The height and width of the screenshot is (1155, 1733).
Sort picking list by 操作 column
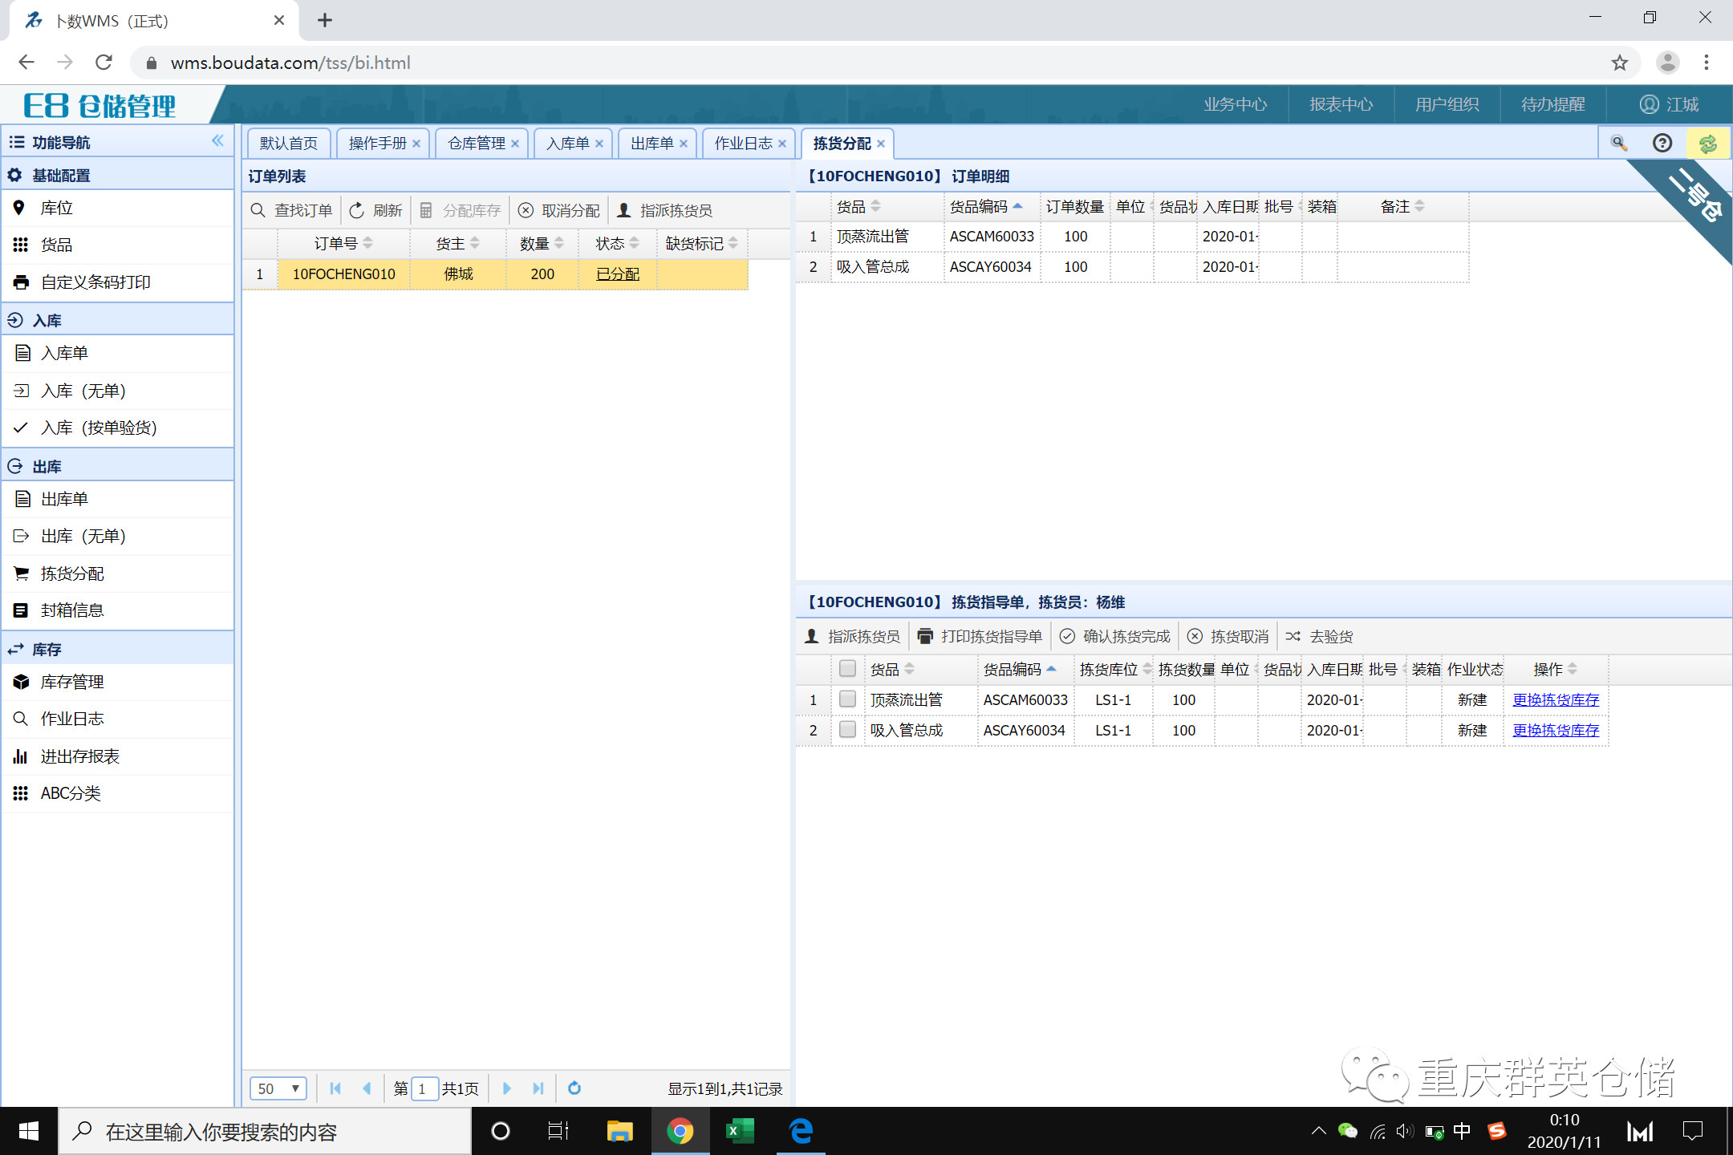pos(1555,669)
